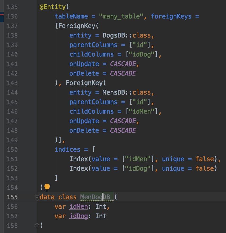Click the 'data' keyword on line 155

[x=47, y=197]
